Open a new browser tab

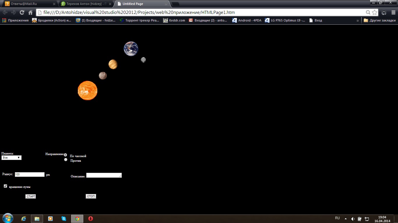(175, 4)
